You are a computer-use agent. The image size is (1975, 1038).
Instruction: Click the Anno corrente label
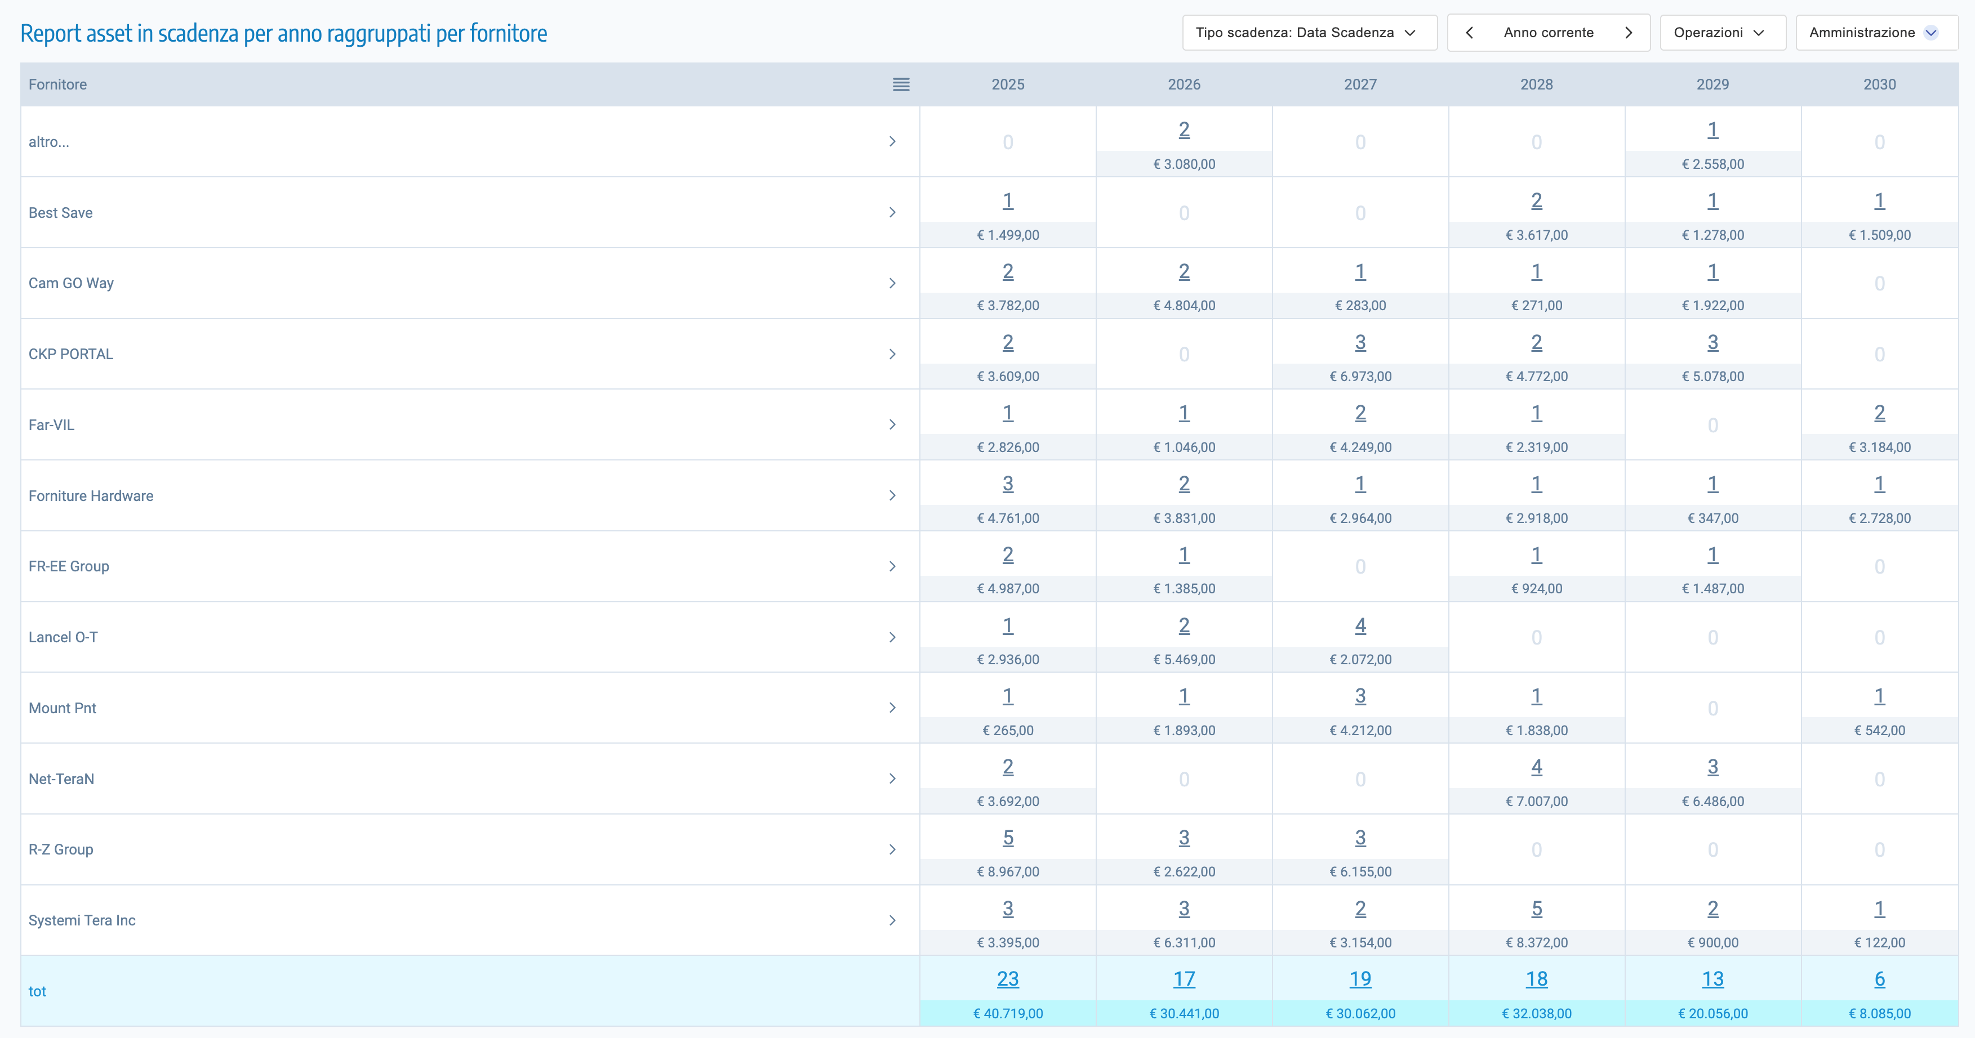point(1548,33)
